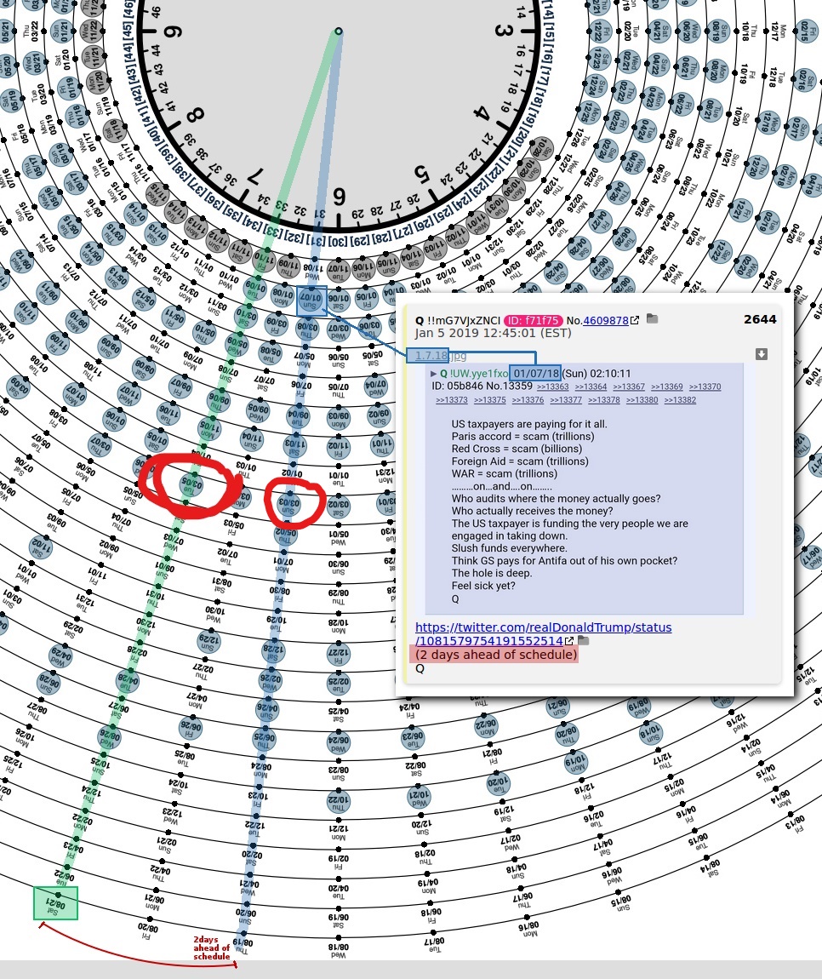Click large clock numeral 4 on dial
The image size is (822, 979).
[482, 113]
